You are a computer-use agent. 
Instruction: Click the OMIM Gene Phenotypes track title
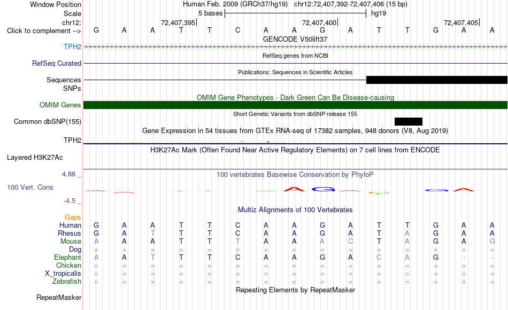pos(295,97)
